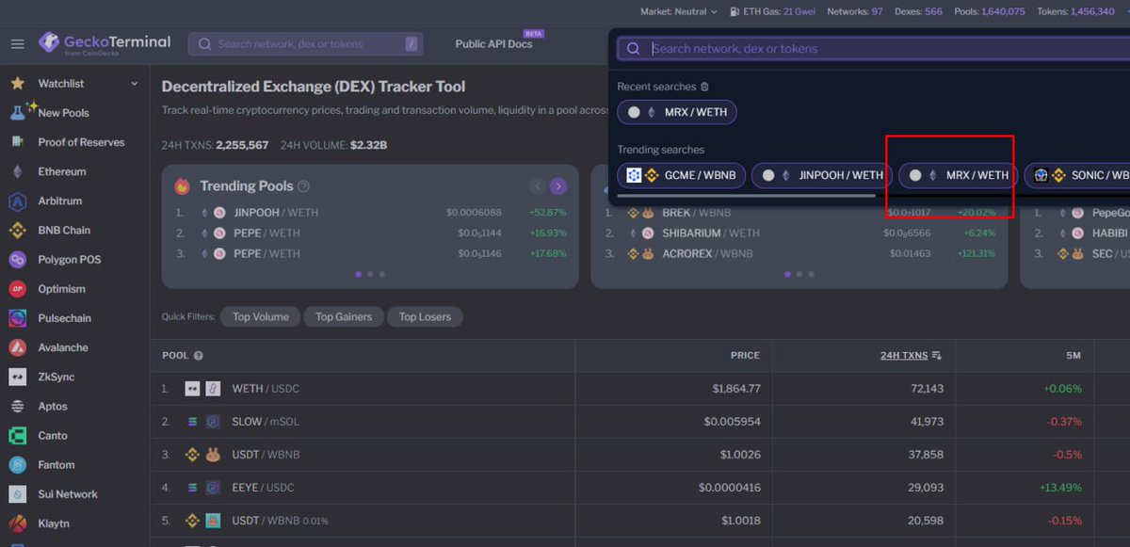Click the +13.49% change cell
This screenshot has width=1130, height=547.
[1060, 488]
